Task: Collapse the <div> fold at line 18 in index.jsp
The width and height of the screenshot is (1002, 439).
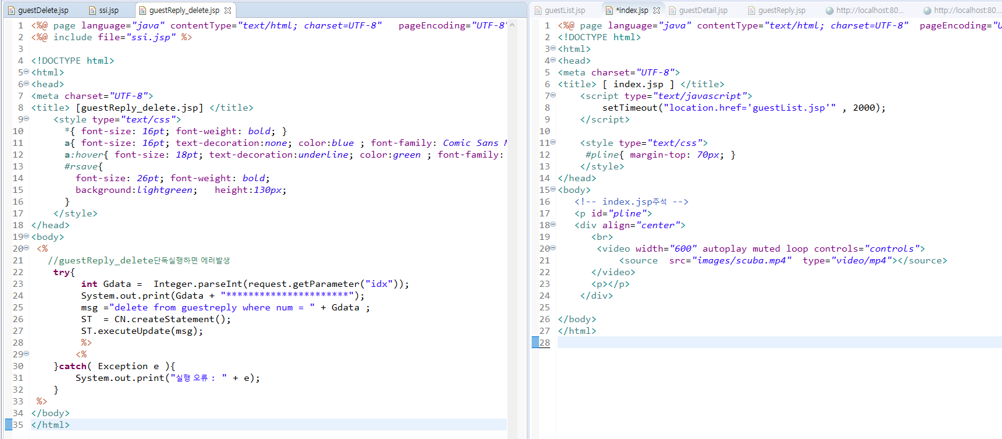Action: click(553, 224)
